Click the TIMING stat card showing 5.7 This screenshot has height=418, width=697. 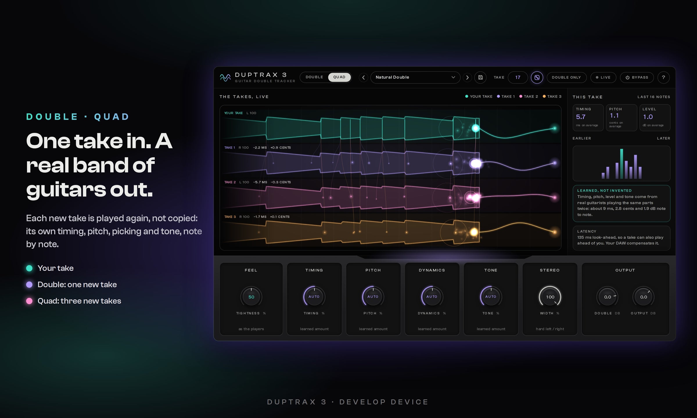point(588,118)
